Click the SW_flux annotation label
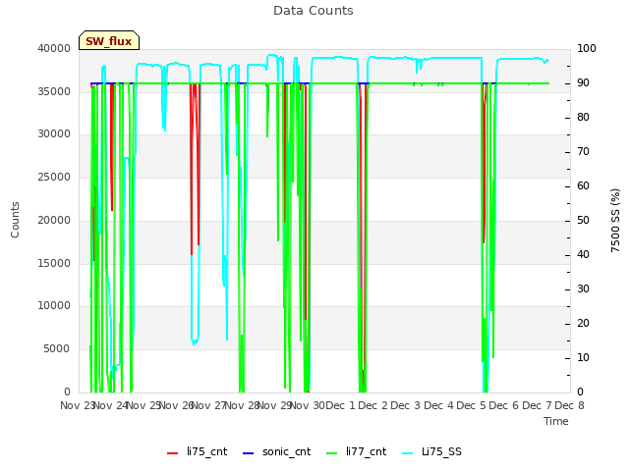629x471 pixels. 109,40
